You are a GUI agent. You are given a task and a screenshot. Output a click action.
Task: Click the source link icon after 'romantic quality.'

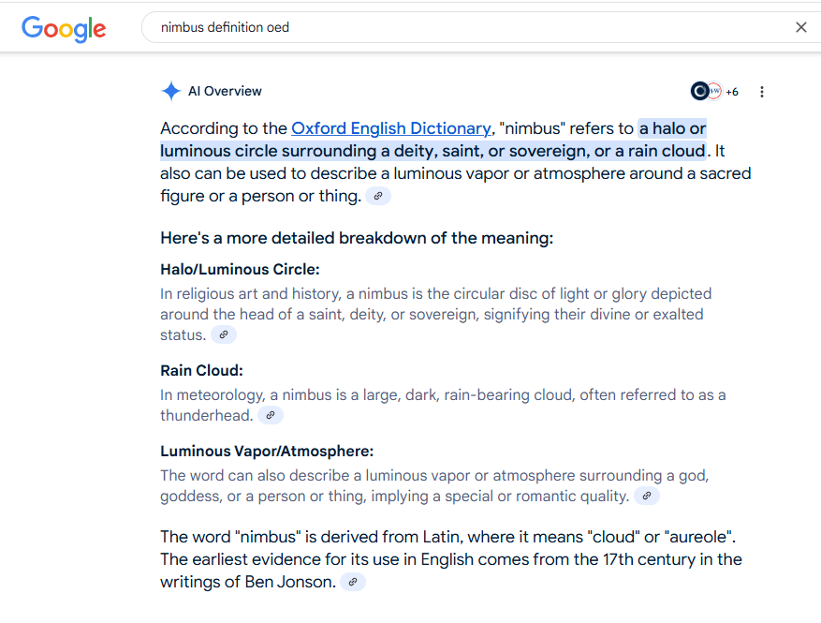[647, 496]
